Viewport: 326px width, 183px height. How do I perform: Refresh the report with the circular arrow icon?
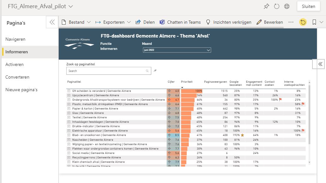(276, 6)
